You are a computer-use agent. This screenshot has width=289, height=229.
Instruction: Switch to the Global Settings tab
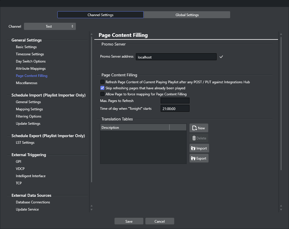[187, 15]
